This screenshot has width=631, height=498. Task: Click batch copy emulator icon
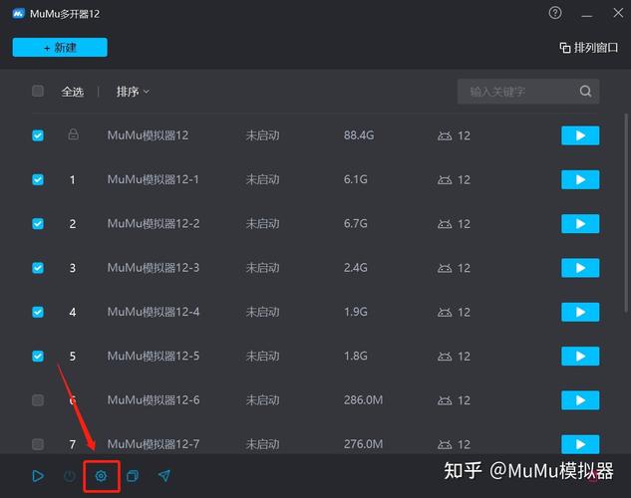(133, 476)
